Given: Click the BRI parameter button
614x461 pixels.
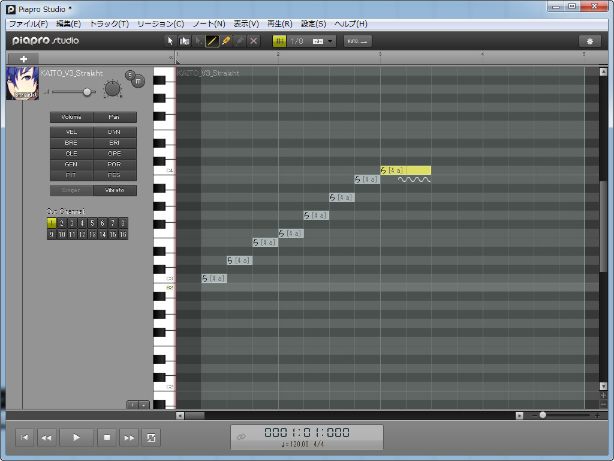Looking at the screenshot, I should click(115, 143).
